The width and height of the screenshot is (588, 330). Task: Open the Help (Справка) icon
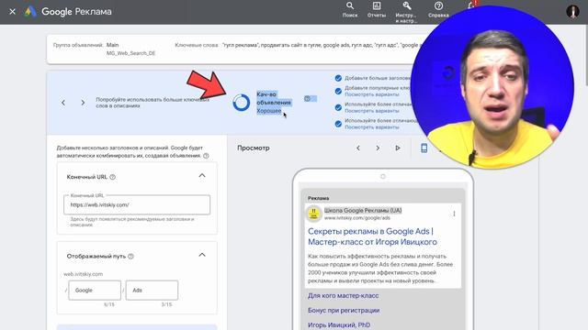click(438, 10)
